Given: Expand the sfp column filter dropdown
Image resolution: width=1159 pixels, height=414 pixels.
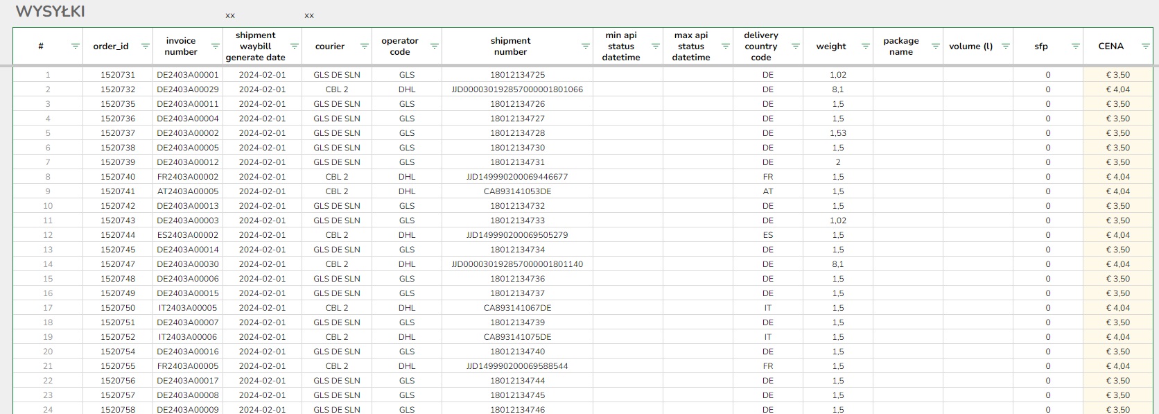Looking at the screenshot, I should (1075, 46).
